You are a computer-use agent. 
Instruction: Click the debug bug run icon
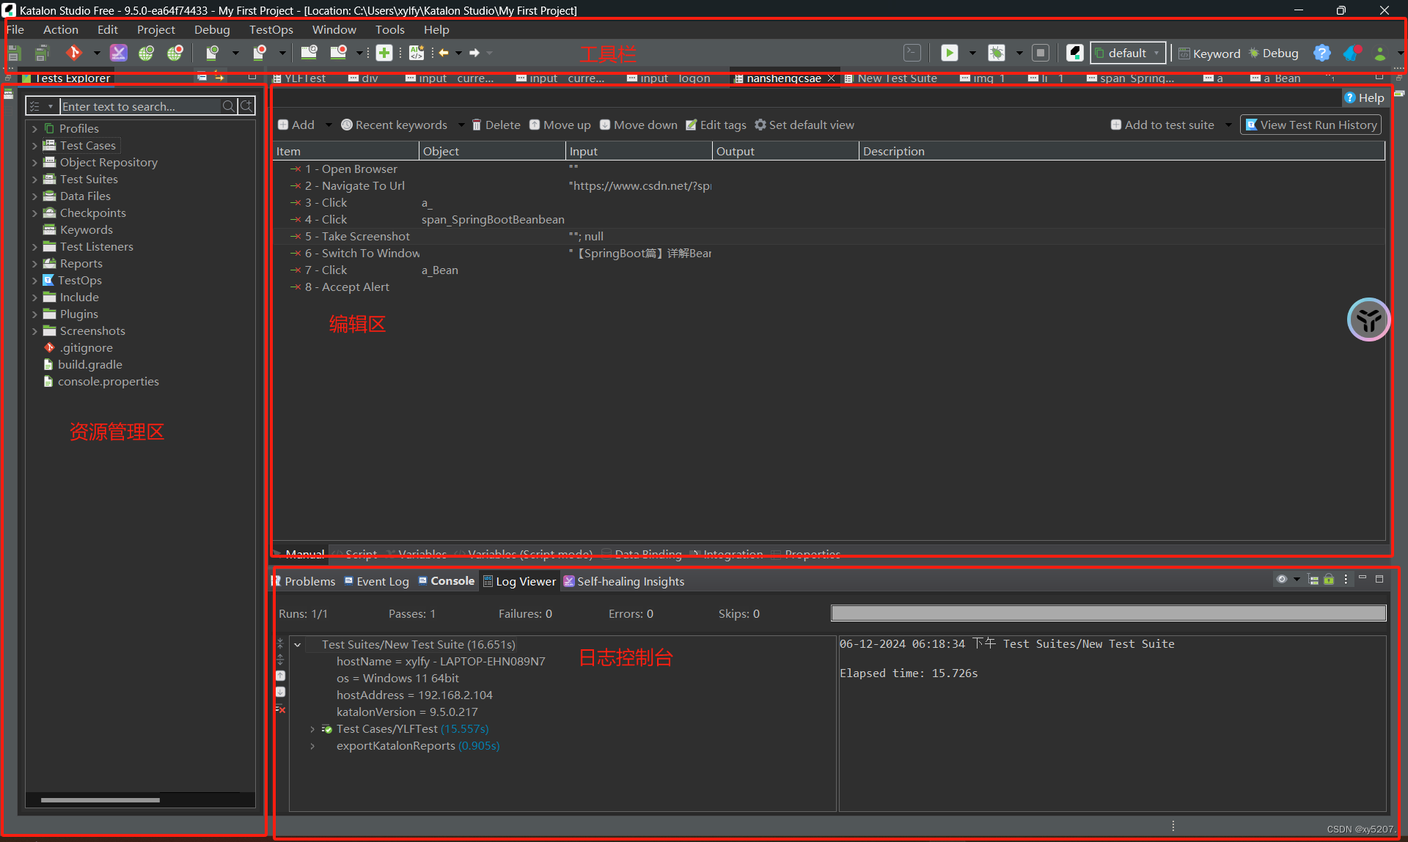996,53
